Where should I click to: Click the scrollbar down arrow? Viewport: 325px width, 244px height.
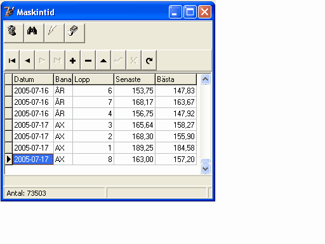point(205,169)
